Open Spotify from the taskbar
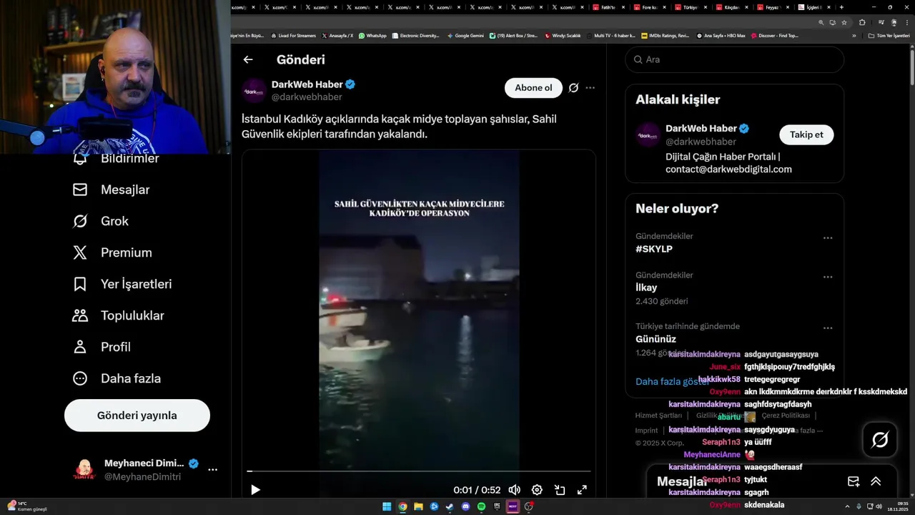Viewport: 915px width, 515px height. pyautogui.click(x=481, y=506)
